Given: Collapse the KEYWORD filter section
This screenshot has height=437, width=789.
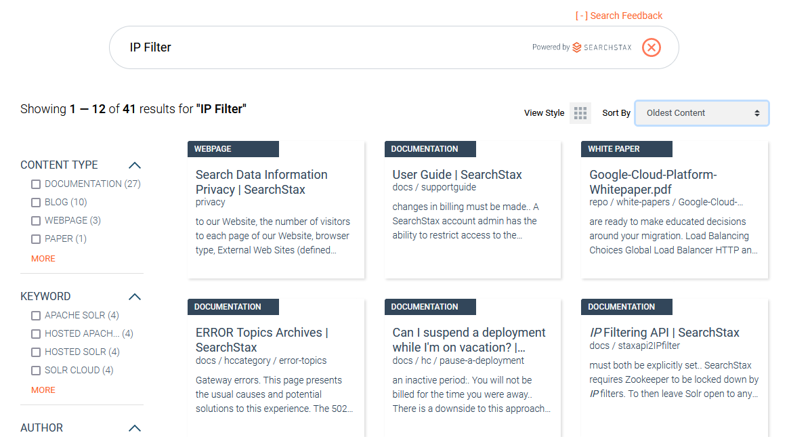Looking at the screenshot, I should [134, 296].
